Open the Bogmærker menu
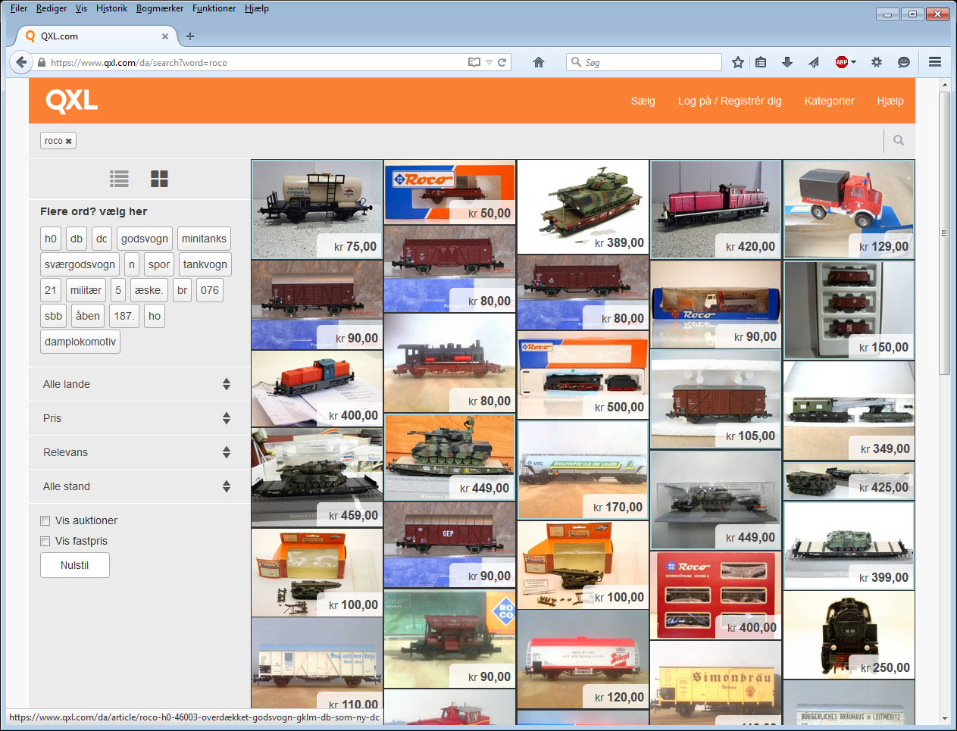 [160, 8]
